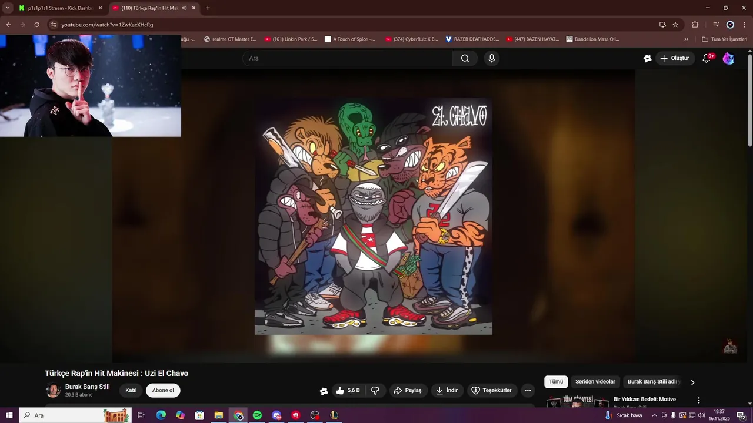Open Tüm Yer İşaretleri bookmarks folder
This screenshot has height=423, width=753.
coord(724,39)
